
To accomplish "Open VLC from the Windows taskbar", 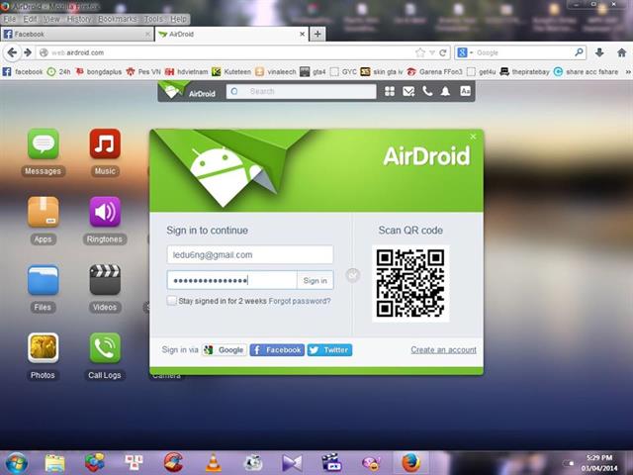I will [214, 463].
